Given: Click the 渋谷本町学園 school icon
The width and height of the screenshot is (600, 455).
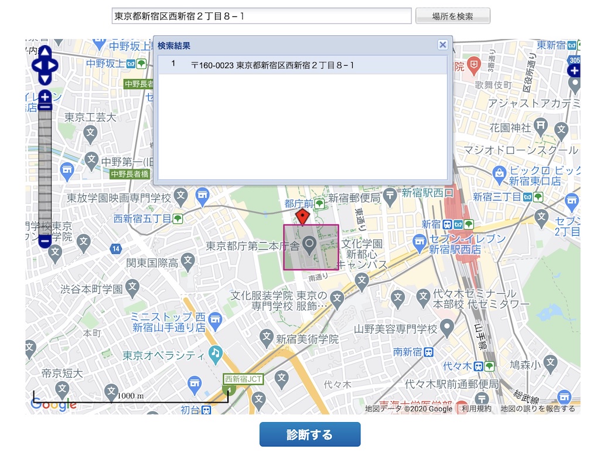Looking at the screenshot, I should point(132,288).
